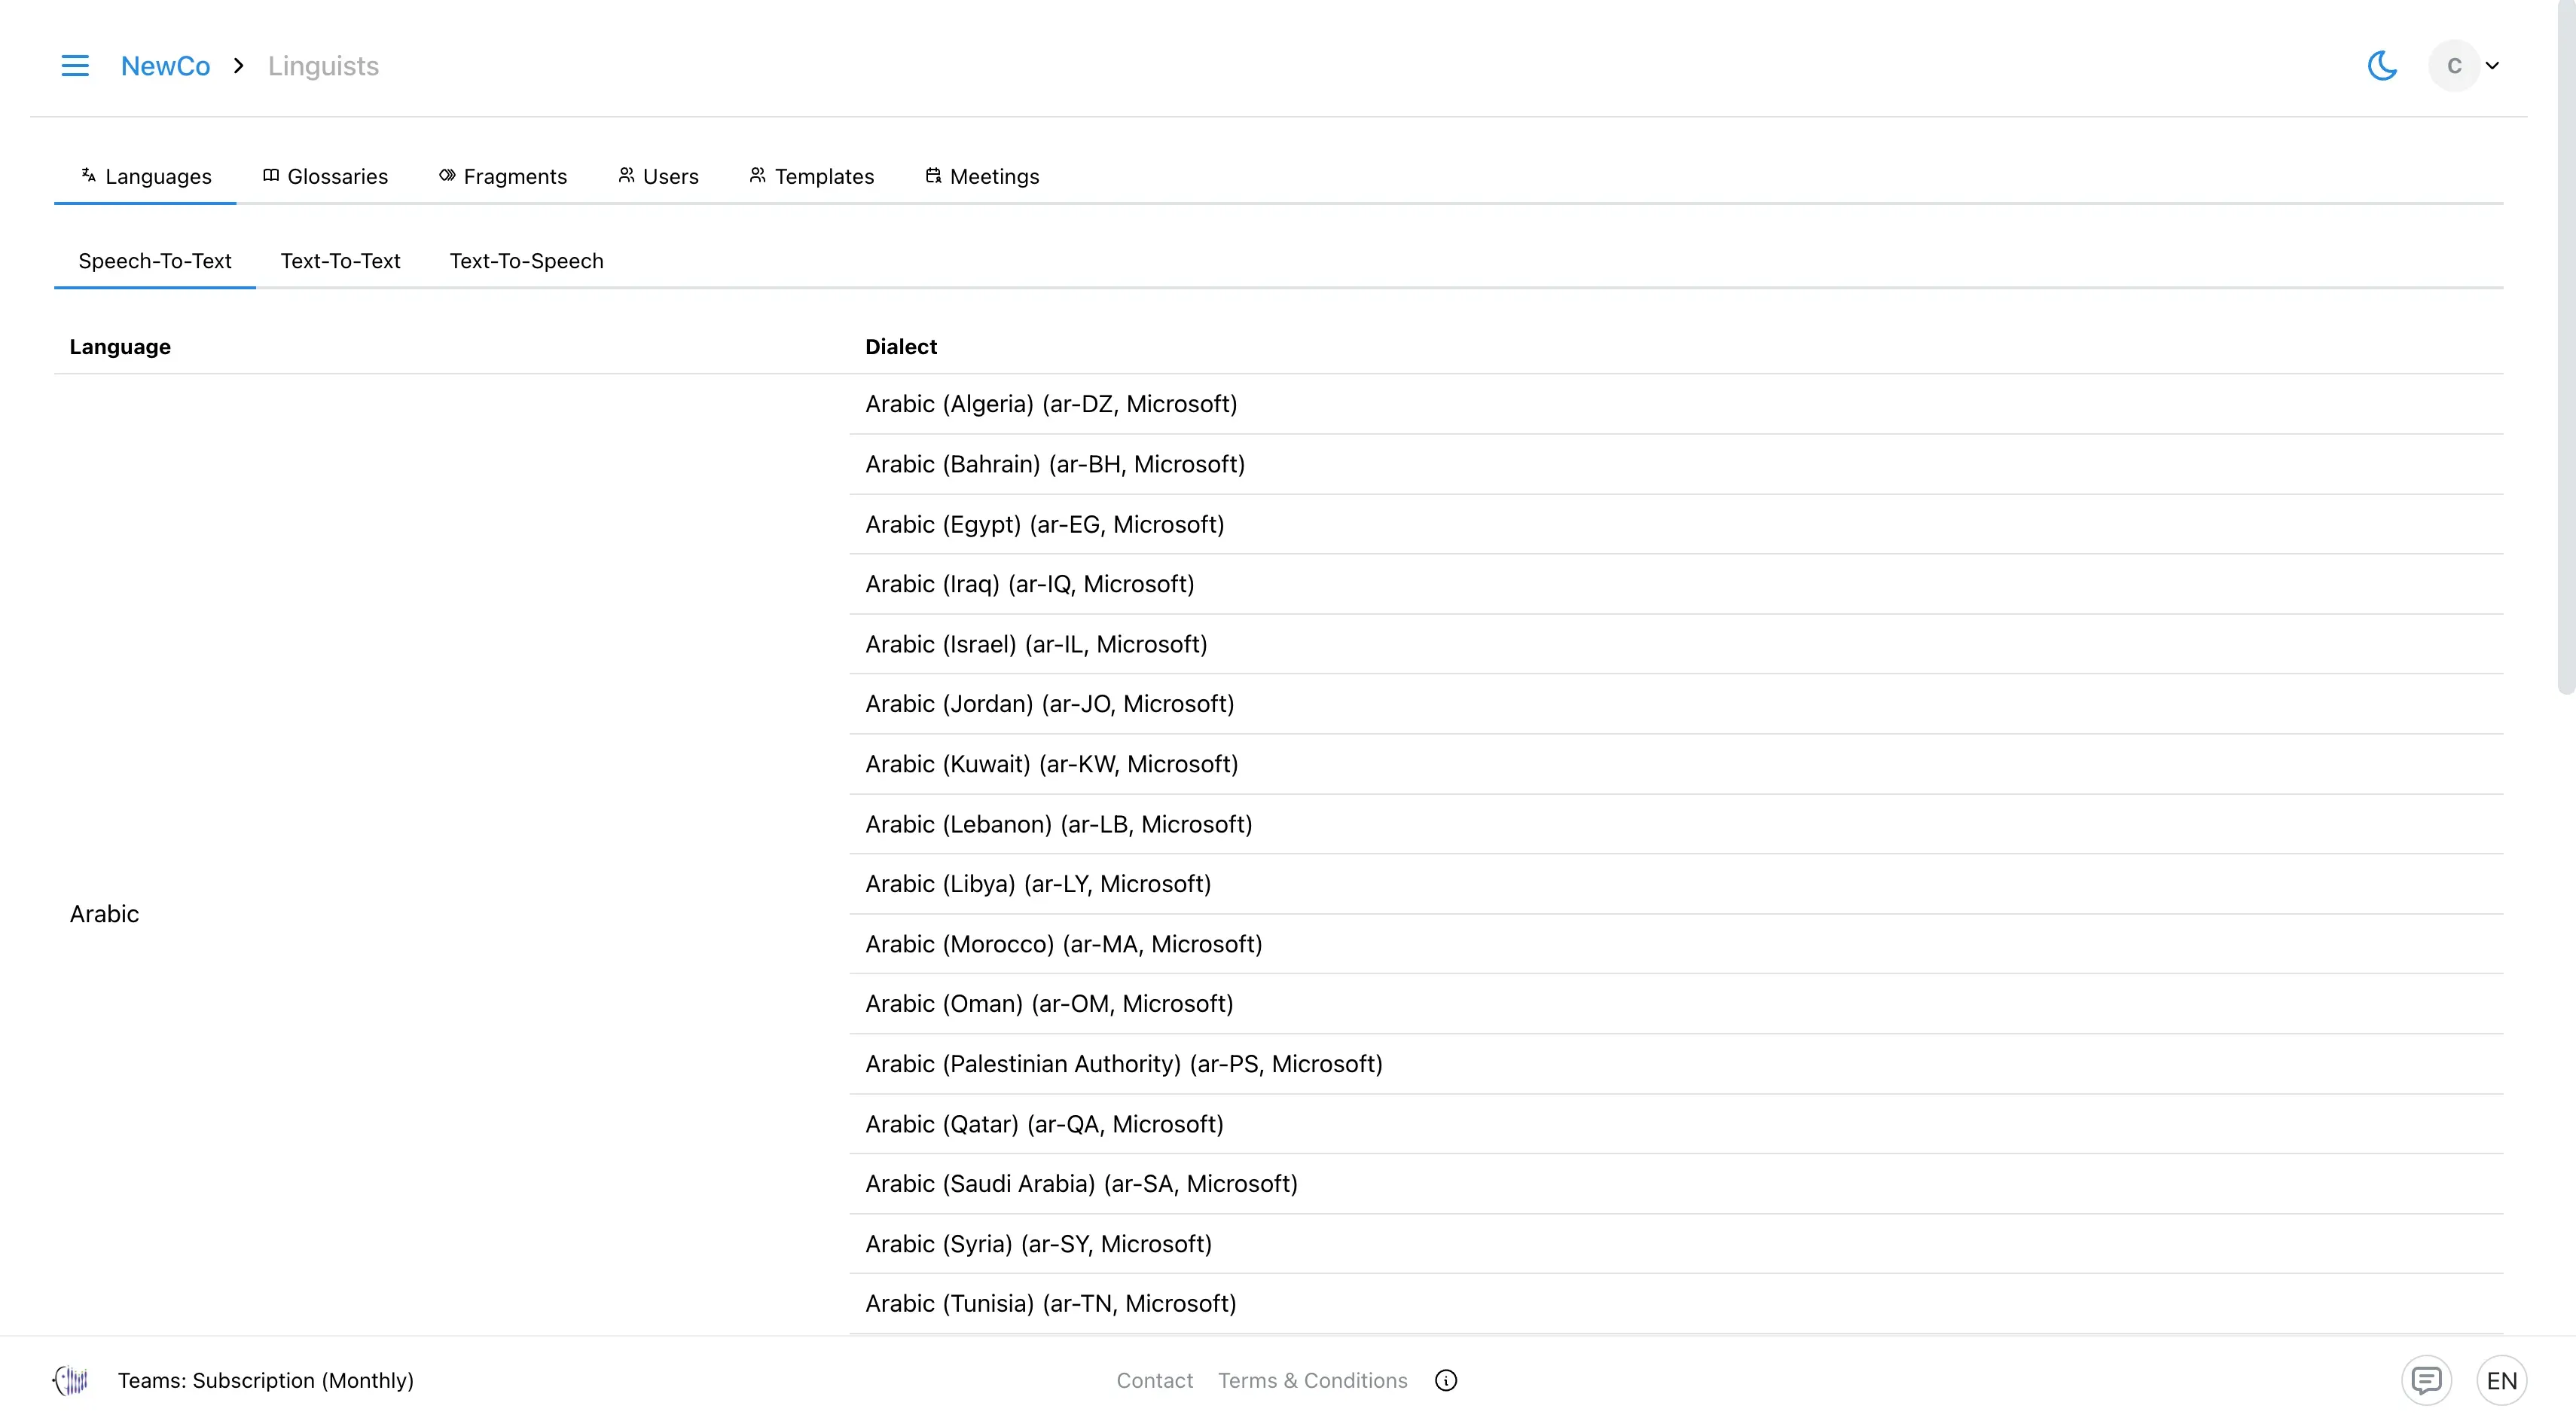Click the Languages translate icon

pos(88,175)
